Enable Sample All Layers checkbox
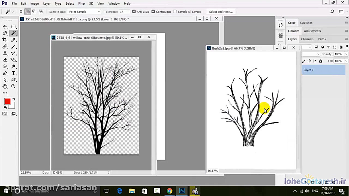Viewport: 349px width, 196px height. [175, 12]
